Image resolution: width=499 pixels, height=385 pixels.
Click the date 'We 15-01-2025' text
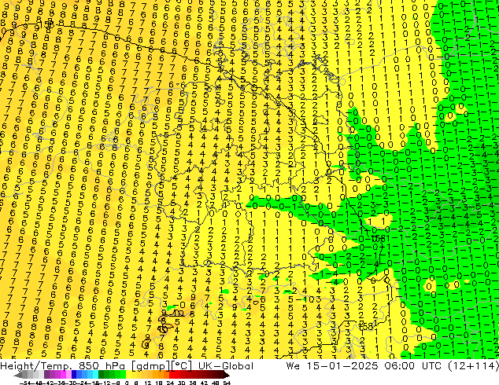click(x=332, y=366)
